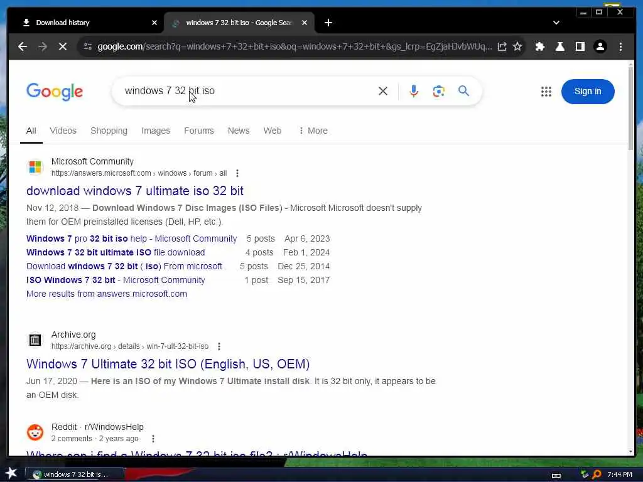This screenshot has width=643, height=482.
Task: Click the keyboard tray icon
Action: (556, 475)
